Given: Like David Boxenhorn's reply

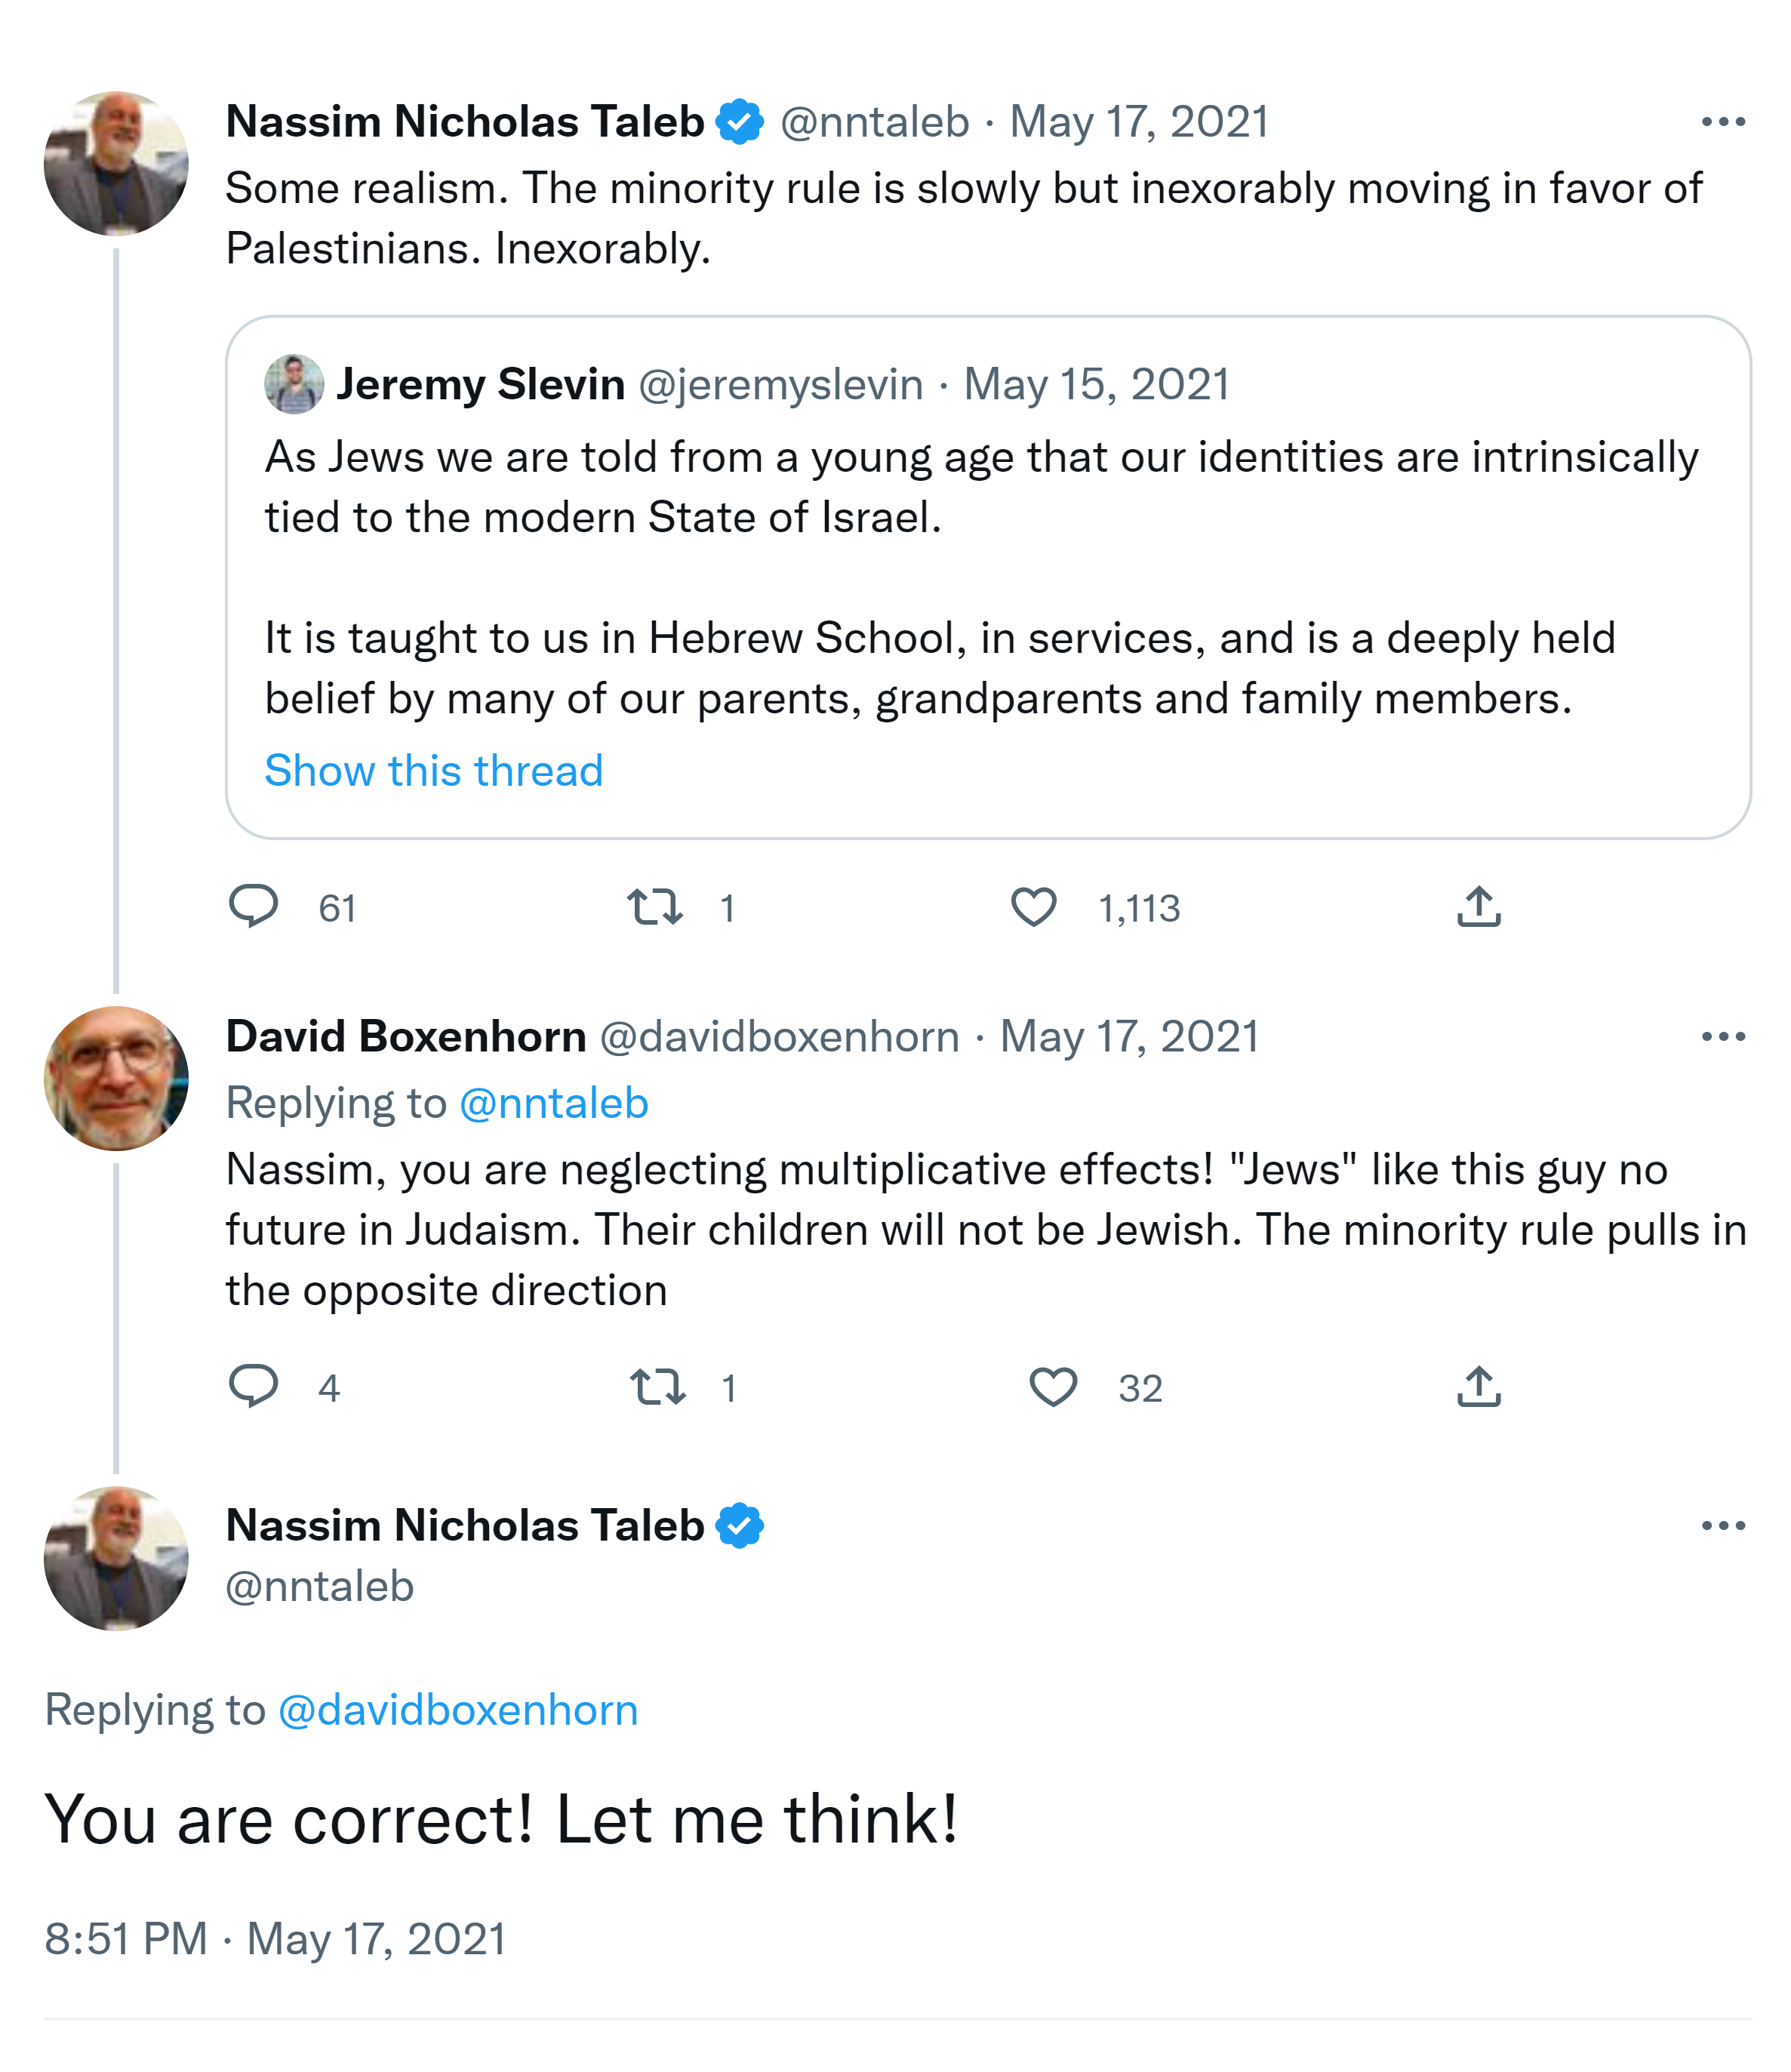Looking at the screenshot, I should click(1053, 1387).
